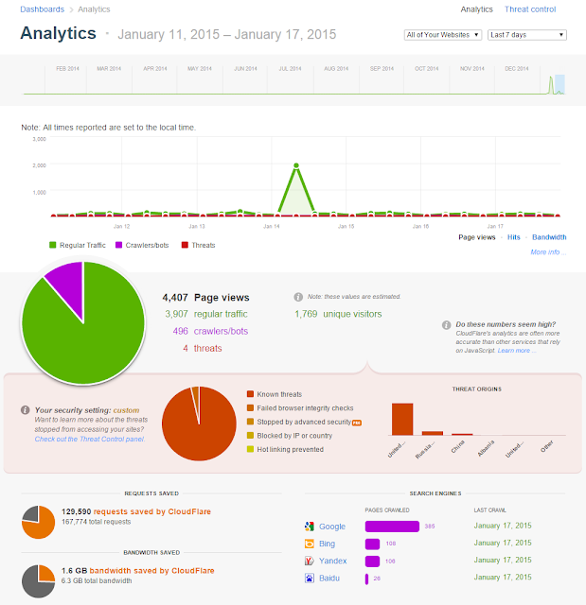The height and width of the screenshot is (605, 586).
Task: Click the bandwidth saved pie chart
Action: click(38, 581)
